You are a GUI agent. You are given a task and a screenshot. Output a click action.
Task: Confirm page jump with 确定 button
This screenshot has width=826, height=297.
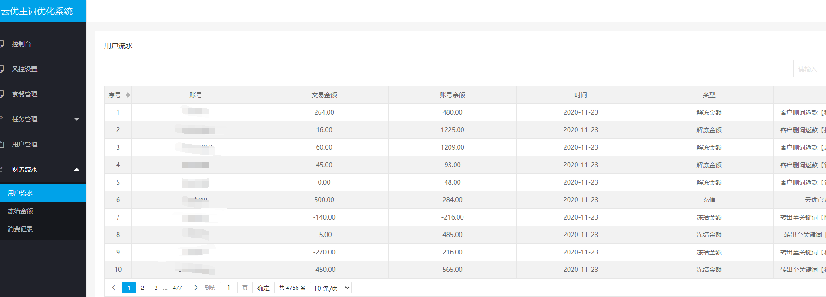click(x=263, y=288)
